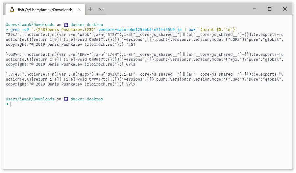
Task: Click the '{print $0,"\n"}' awk argument
Action: point(217,30)
